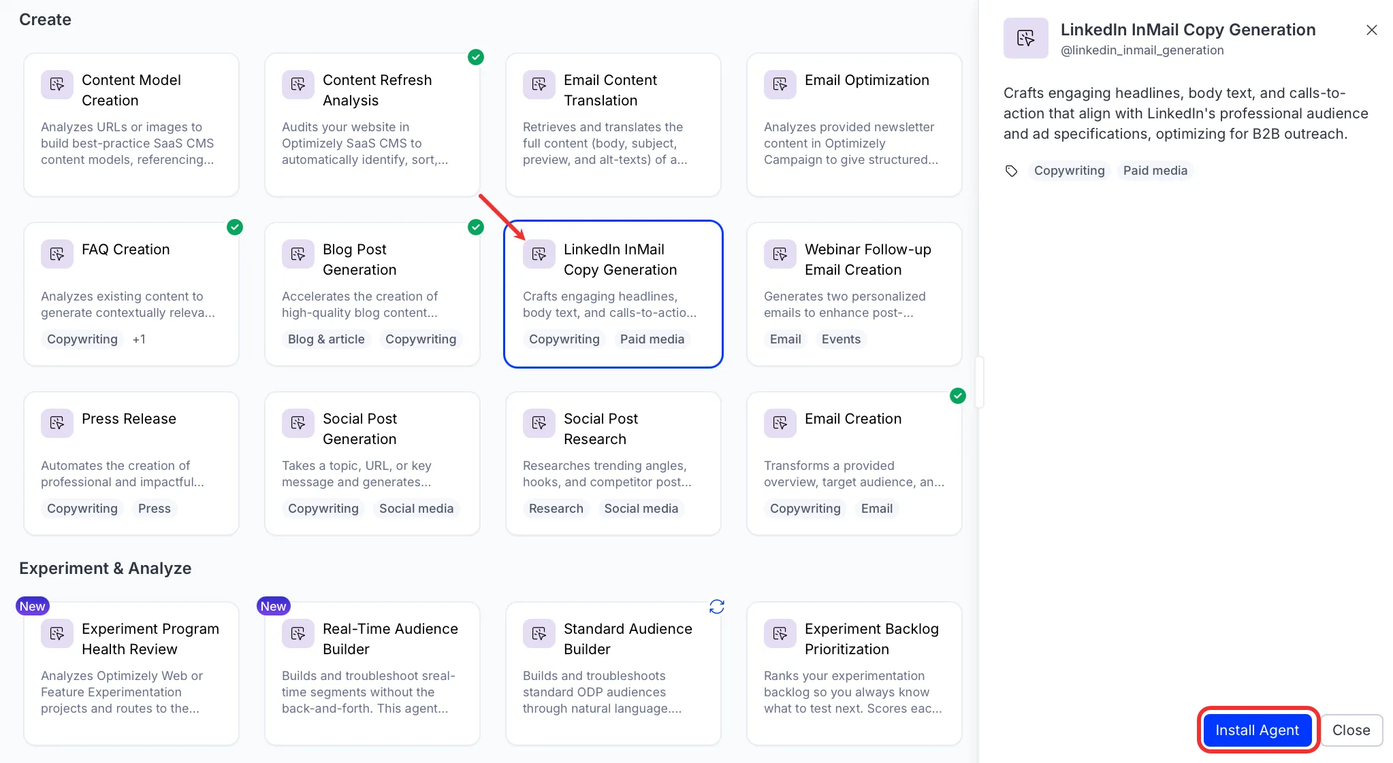
Task: Select the Experiment Backlog Prioritization title
Action: [x=871, y=639]
